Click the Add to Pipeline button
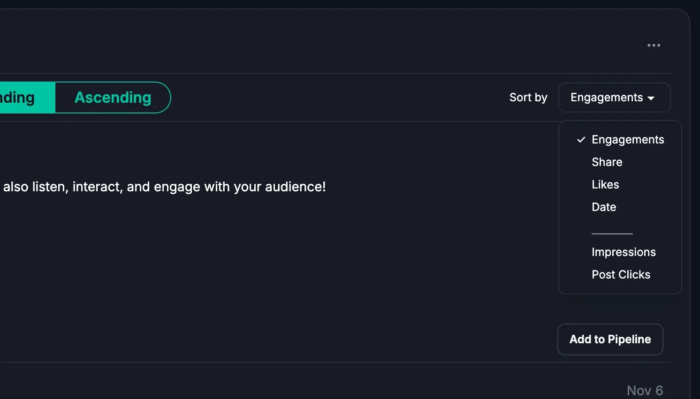The height and width of the screenshot is (399, 700). point(610,339)
